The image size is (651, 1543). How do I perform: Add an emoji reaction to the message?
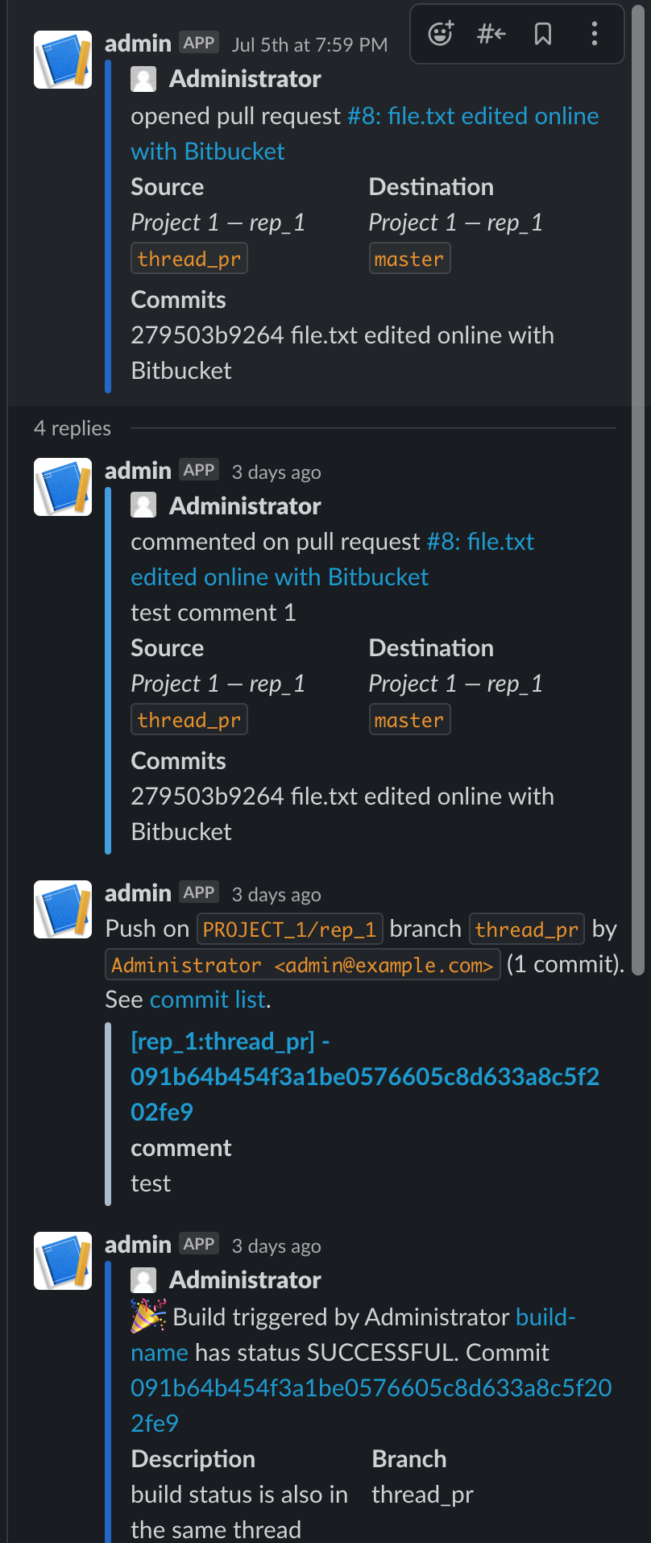coord(441,34)
